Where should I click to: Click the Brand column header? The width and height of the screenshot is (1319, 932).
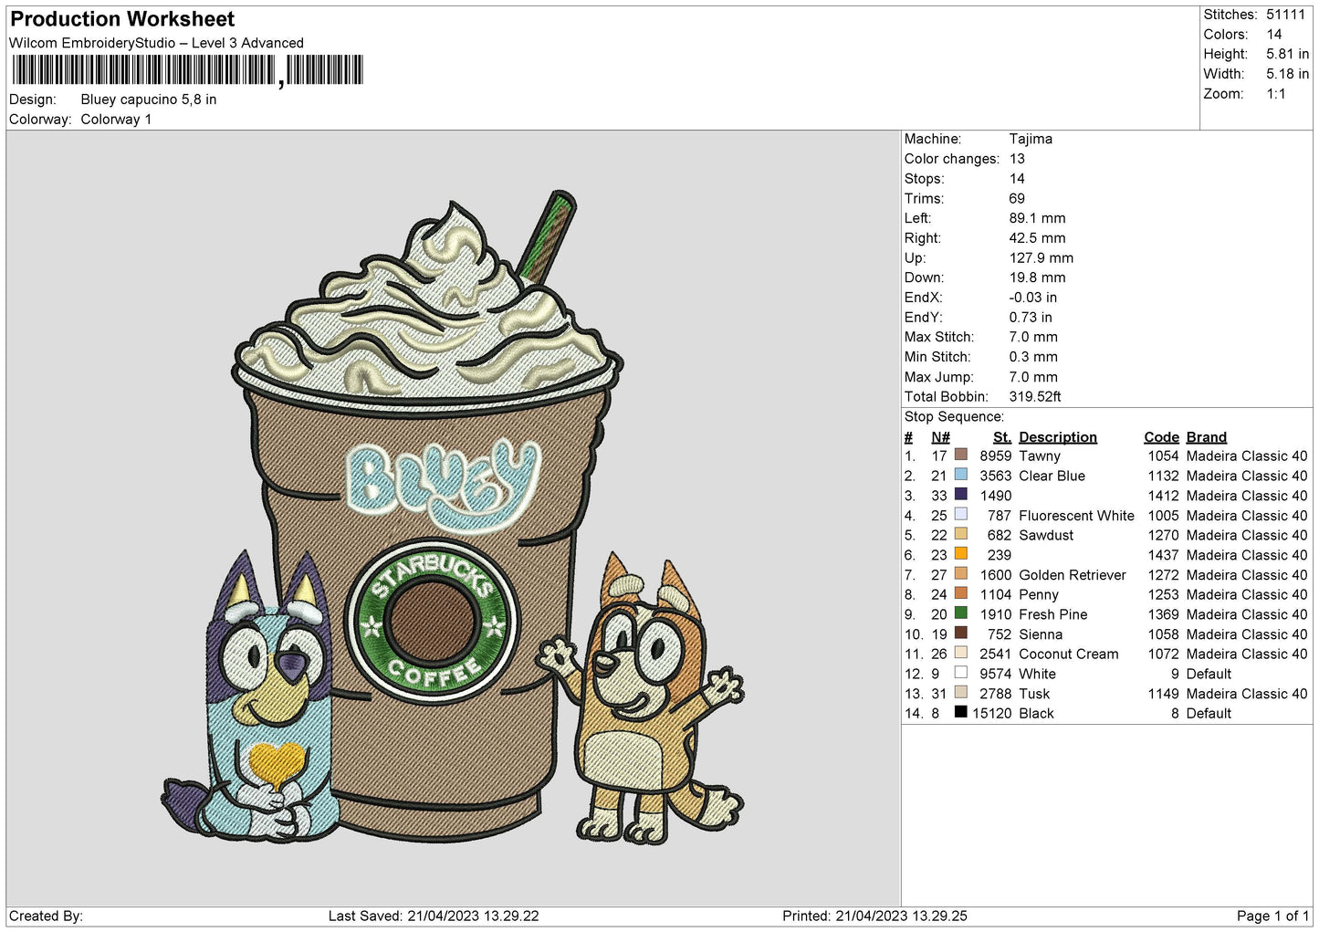(1206, 437)
